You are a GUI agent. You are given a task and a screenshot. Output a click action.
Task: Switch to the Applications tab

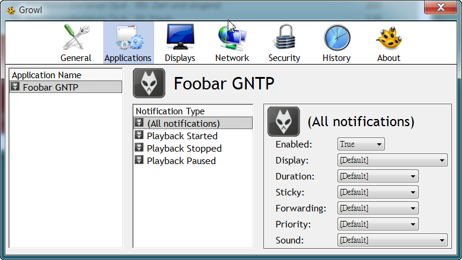128,43
